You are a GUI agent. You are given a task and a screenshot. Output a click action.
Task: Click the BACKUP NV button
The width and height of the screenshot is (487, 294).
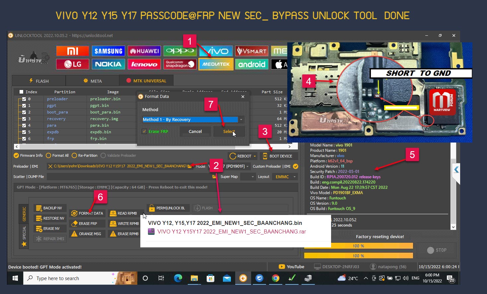[x=49, y=208]
